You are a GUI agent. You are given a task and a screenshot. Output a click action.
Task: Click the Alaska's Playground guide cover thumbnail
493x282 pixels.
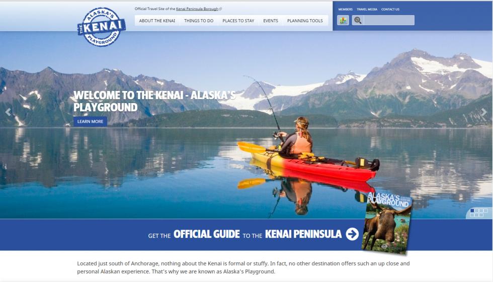click(387, 222)
